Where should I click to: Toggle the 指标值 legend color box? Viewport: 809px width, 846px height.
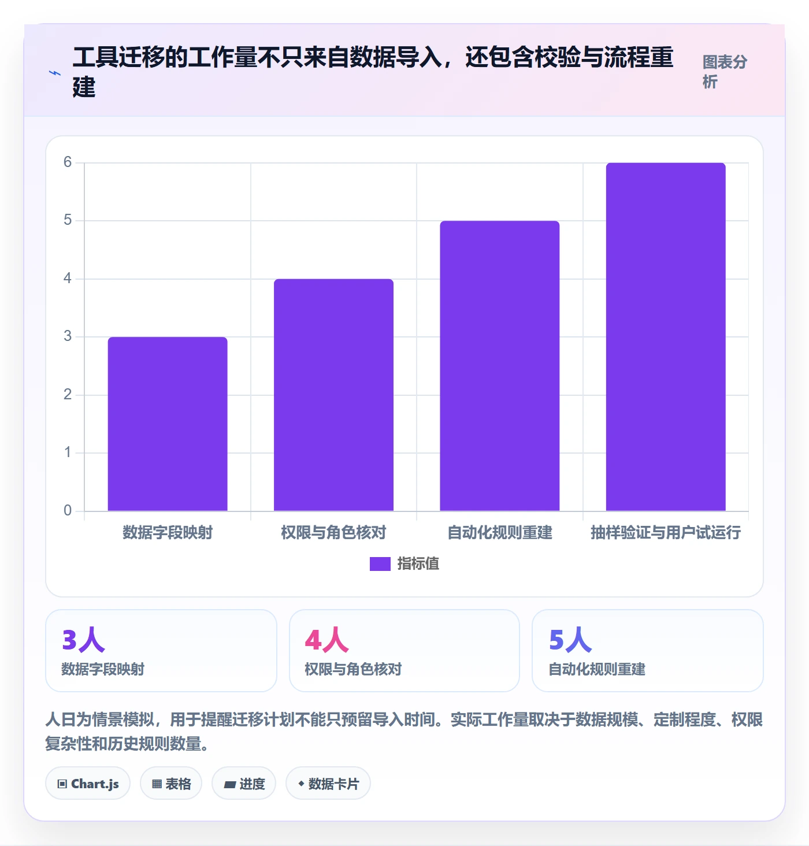(x=380, y=563)
